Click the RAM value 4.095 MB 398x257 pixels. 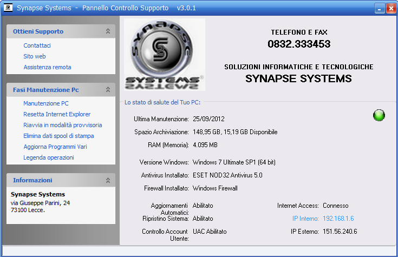pos(205,145)
